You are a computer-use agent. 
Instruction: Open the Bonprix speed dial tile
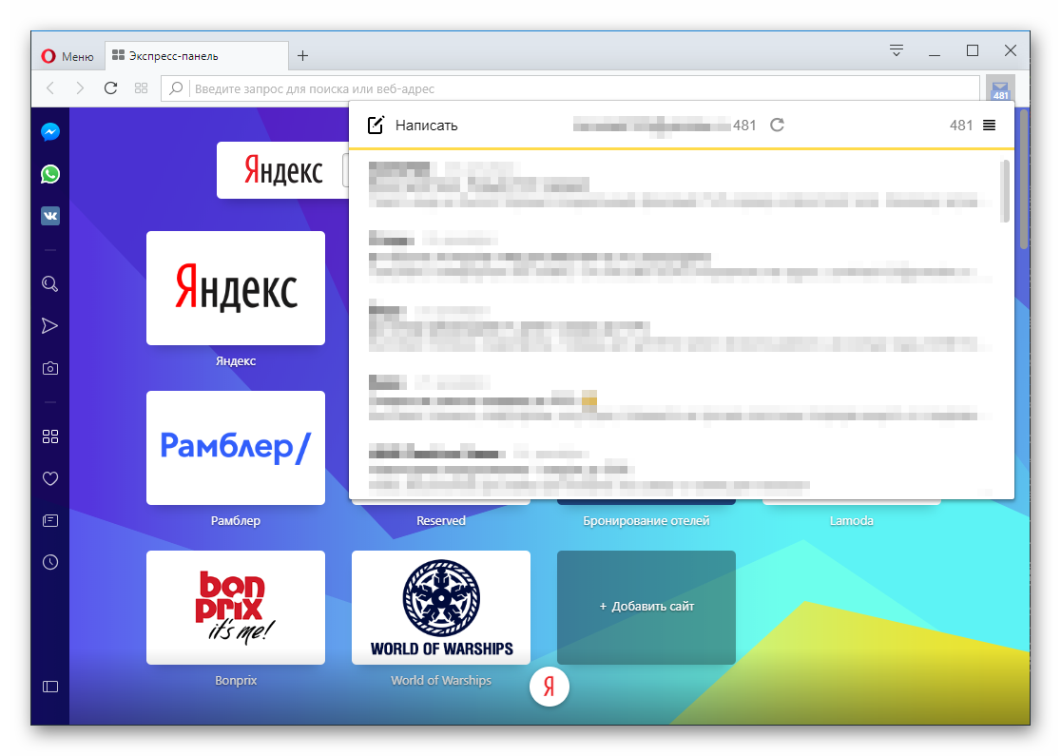point(236,608)
